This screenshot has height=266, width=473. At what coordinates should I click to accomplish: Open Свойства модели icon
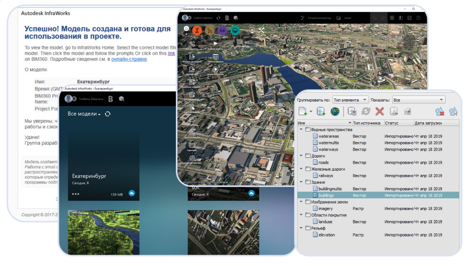[x=192, y=132]
